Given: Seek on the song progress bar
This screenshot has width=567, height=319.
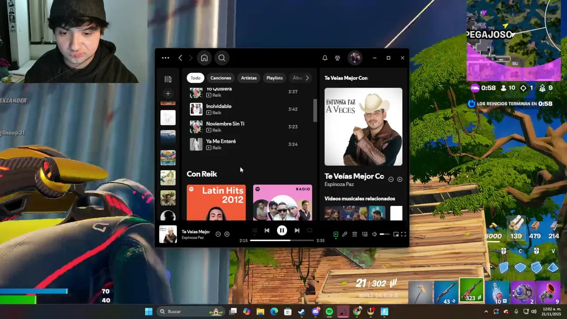Looking at the screenshot, I should [x=282, y=241].
